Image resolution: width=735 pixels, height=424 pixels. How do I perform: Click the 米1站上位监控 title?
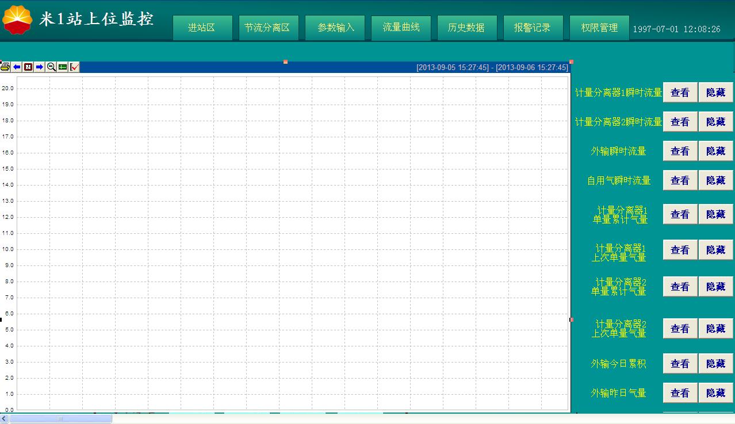click(97, 20)
